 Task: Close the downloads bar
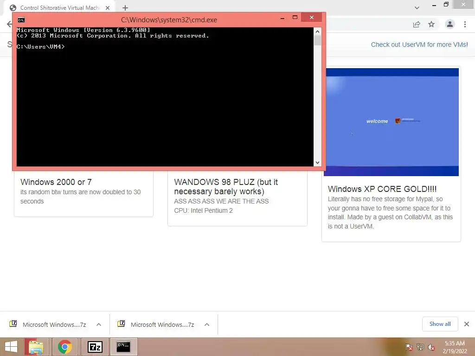467,324
